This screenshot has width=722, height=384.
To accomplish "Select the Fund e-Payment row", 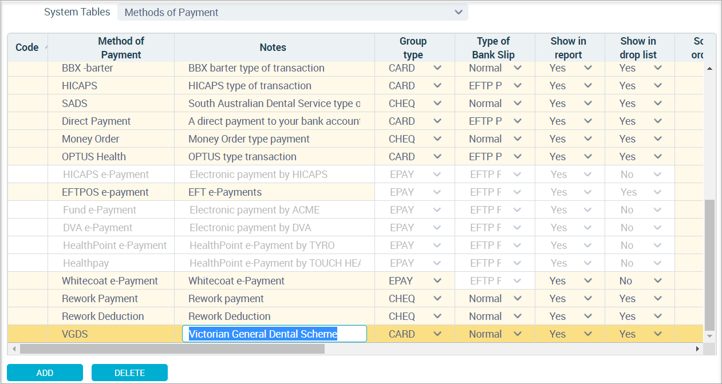I will tap(355, 209).
